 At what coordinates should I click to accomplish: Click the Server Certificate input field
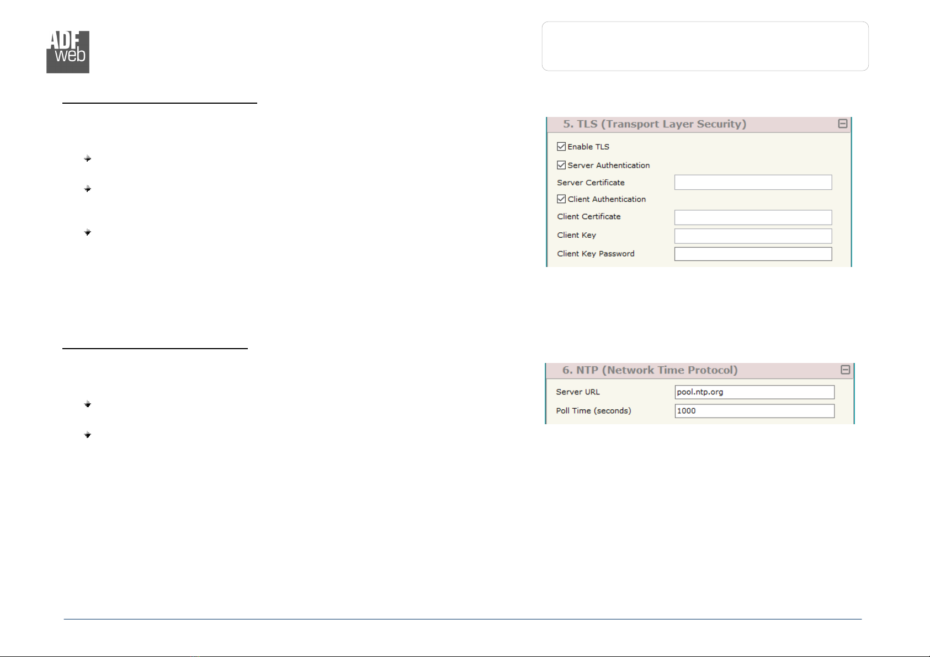coord(753,183)
